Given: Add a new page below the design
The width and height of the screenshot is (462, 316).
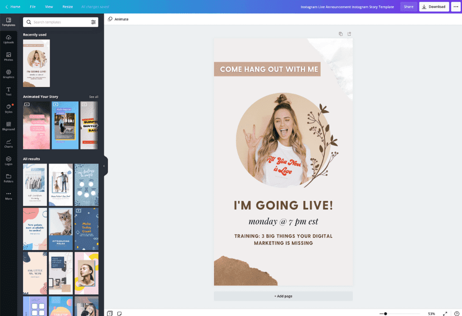Looking at the screenshot, I should (x=283, y=296).
